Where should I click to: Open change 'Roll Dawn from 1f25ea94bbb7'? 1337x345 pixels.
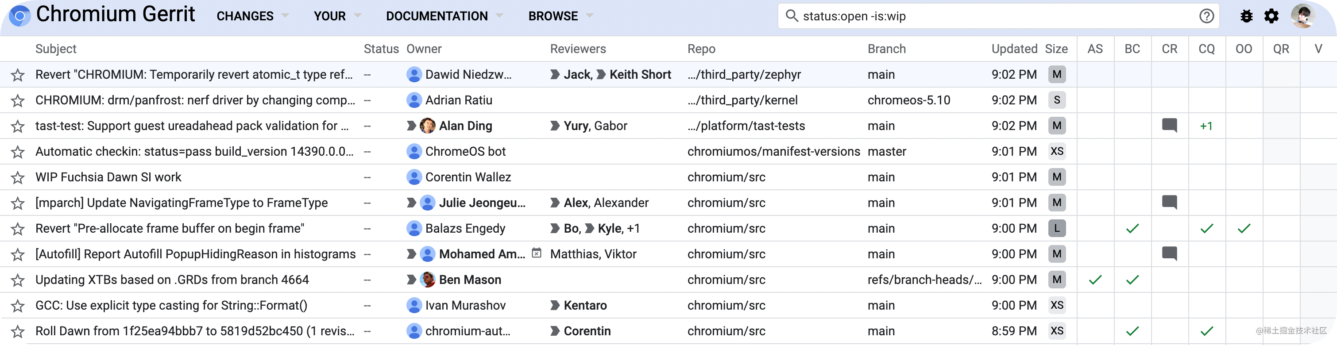click(x=195, y=331)
